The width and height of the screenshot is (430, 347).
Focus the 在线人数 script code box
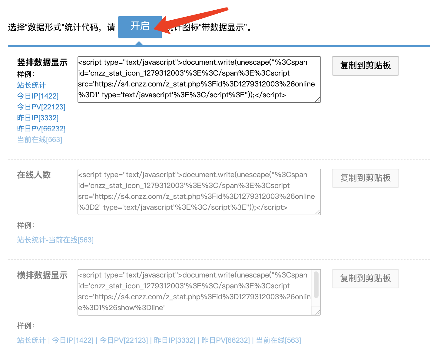pos(199,192)
